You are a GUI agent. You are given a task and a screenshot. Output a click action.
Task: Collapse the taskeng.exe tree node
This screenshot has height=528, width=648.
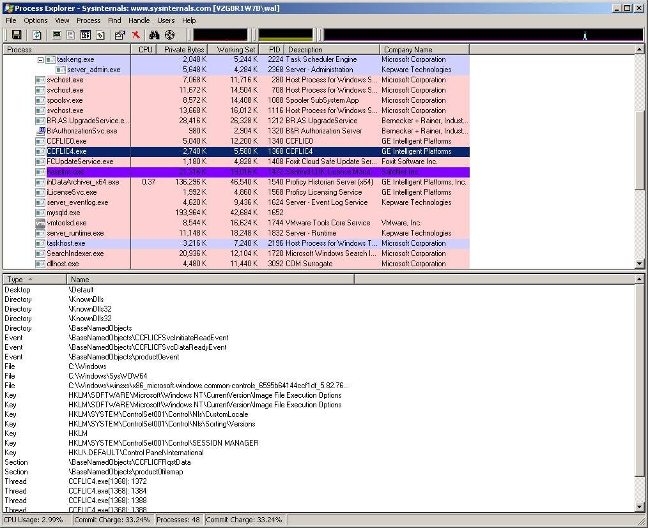pyautogui.click(x=40, y=59)
